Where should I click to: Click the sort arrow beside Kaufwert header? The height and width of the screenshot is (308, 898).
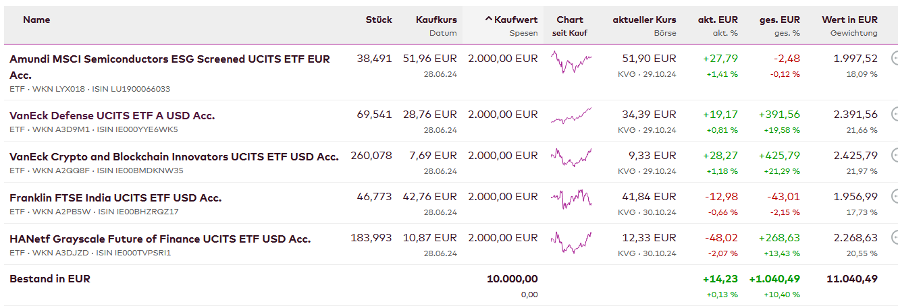[x=489, y=20]
